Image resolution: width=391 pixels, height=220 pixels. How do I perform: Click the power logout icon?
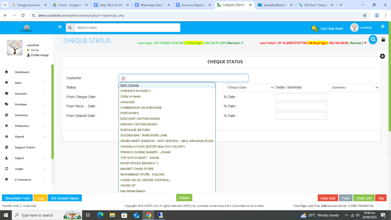[383, 27]
